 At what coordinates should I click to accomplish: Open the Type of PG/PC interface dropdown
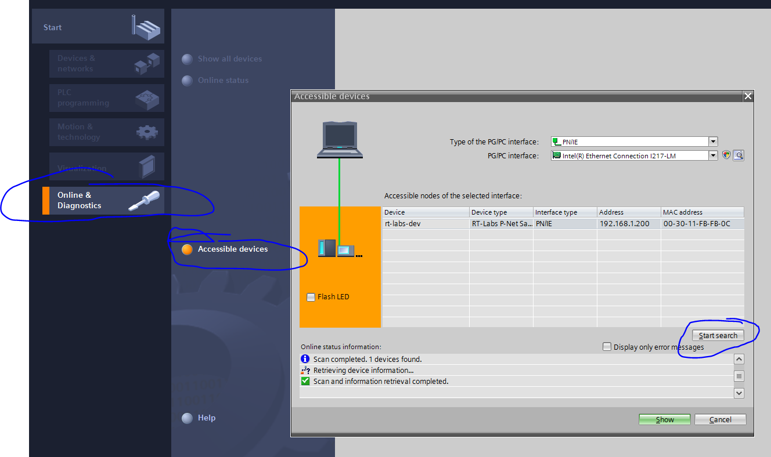tap(713, 141)
